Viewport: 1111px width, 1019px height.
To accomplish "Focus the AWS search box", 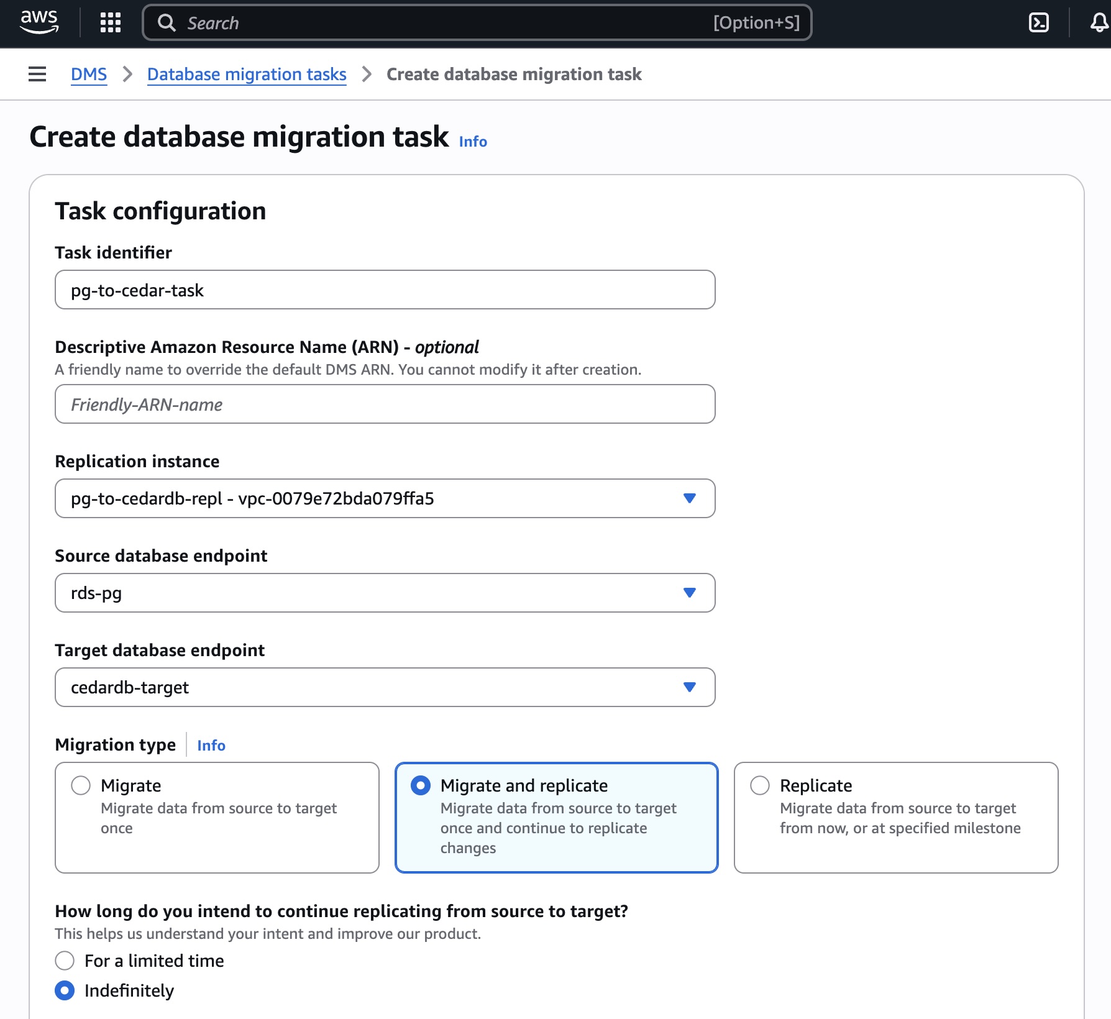I will (x=477, y=23).
